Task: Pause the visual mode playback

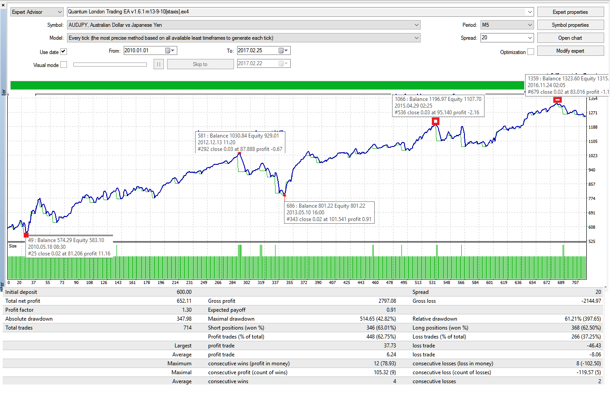Action: click(159, 64)
